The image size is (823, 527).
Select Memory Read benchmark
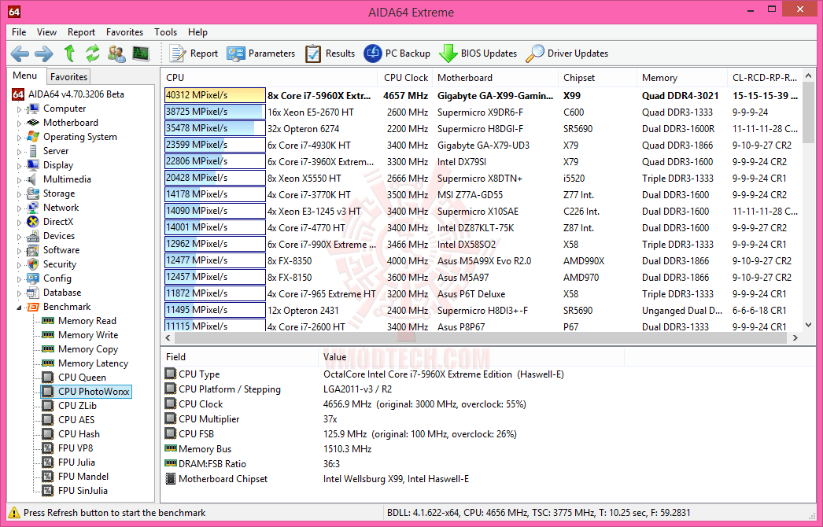coord(87,321)
